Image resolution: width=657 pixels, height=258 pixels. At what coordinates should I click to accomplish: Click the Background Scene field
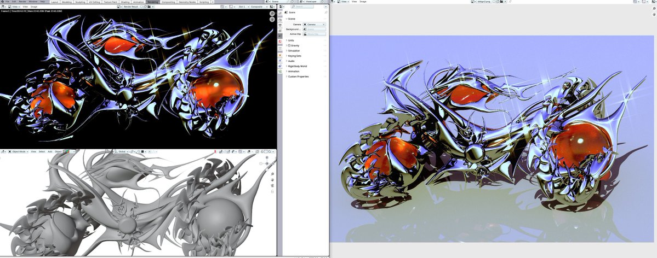[315, 30]
